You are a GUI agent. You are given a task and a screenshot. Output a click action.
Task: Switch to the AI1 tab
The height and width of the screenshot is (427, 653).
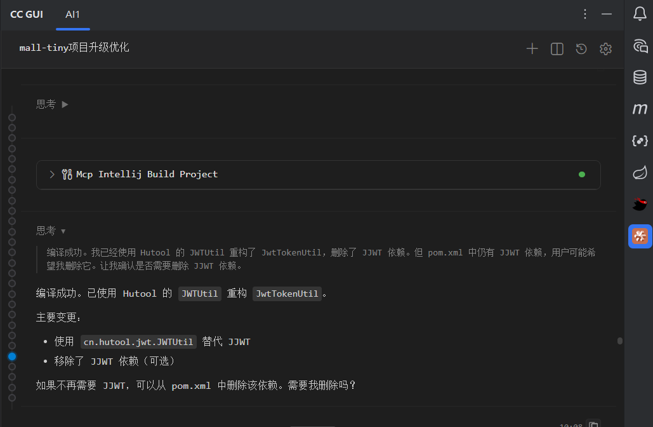[x=72, y=14]
